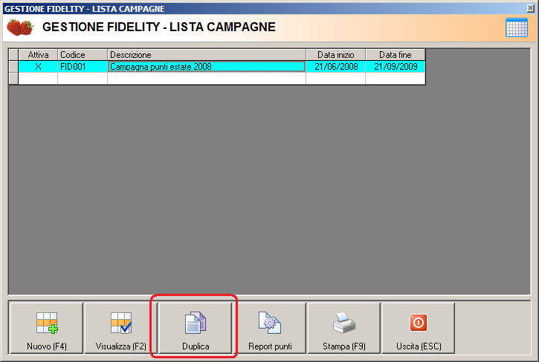Exit the window with Uscita (ESC)

(x=419, y=328)
